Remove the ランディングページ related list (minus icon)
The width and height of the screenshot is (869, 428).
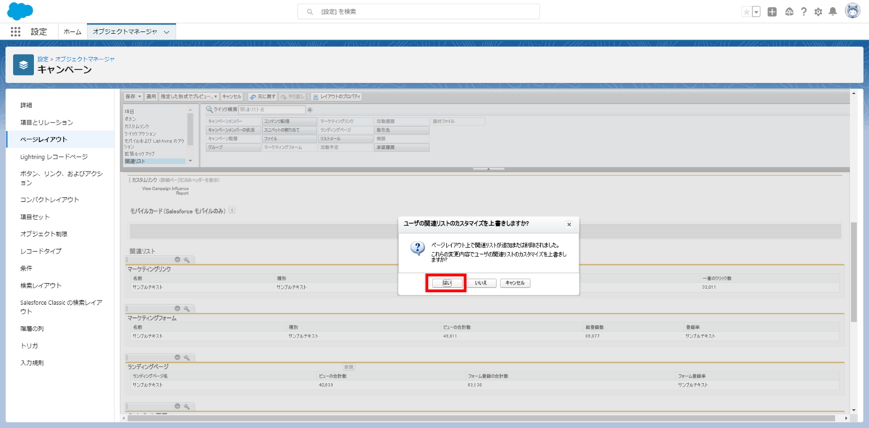[x=177, y=358]
